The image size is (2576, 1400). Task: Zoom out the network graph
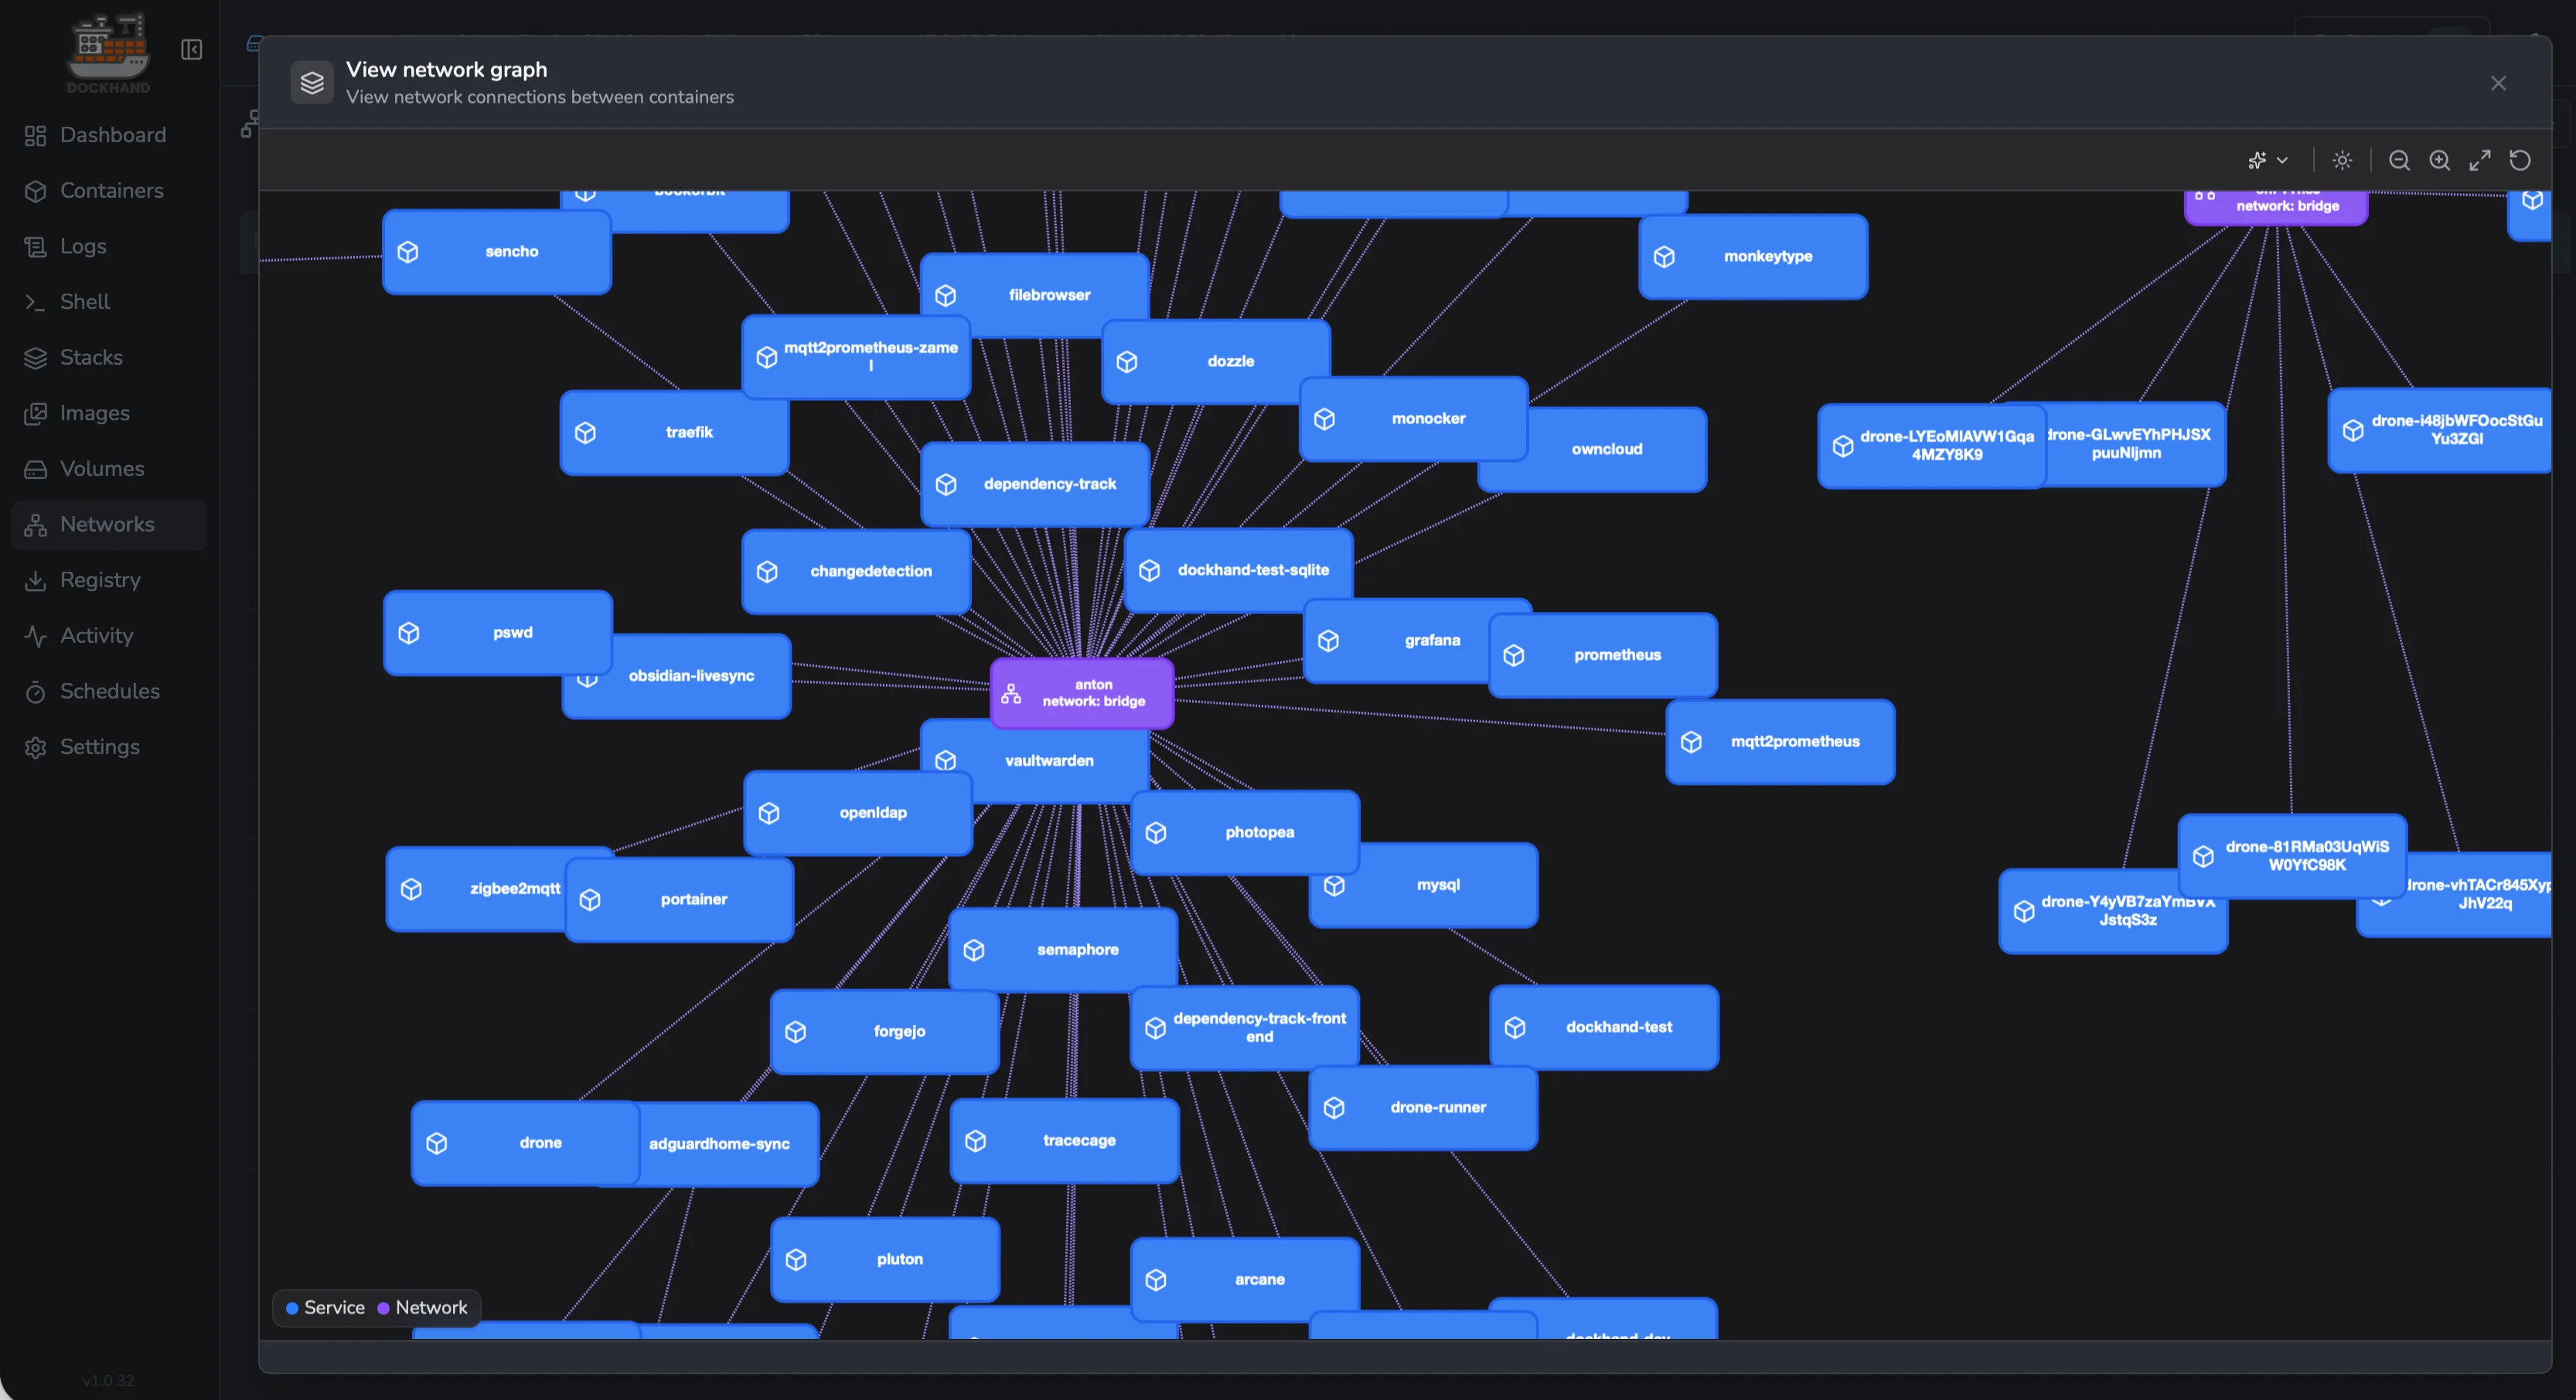tap(2399, 160)
